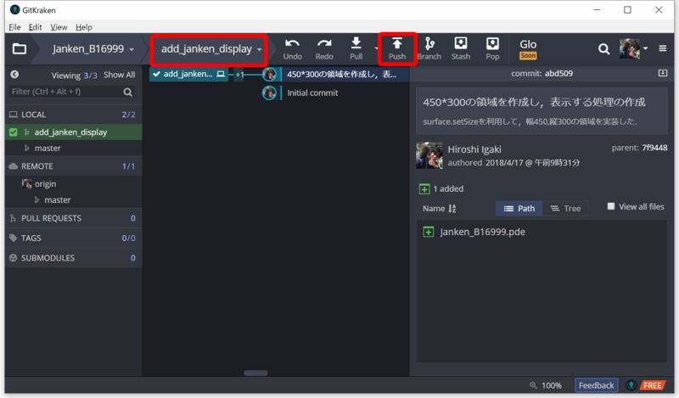Screen dimensions: 679x398
Task: Pop the latest stash
Action: tap(492, 49)
